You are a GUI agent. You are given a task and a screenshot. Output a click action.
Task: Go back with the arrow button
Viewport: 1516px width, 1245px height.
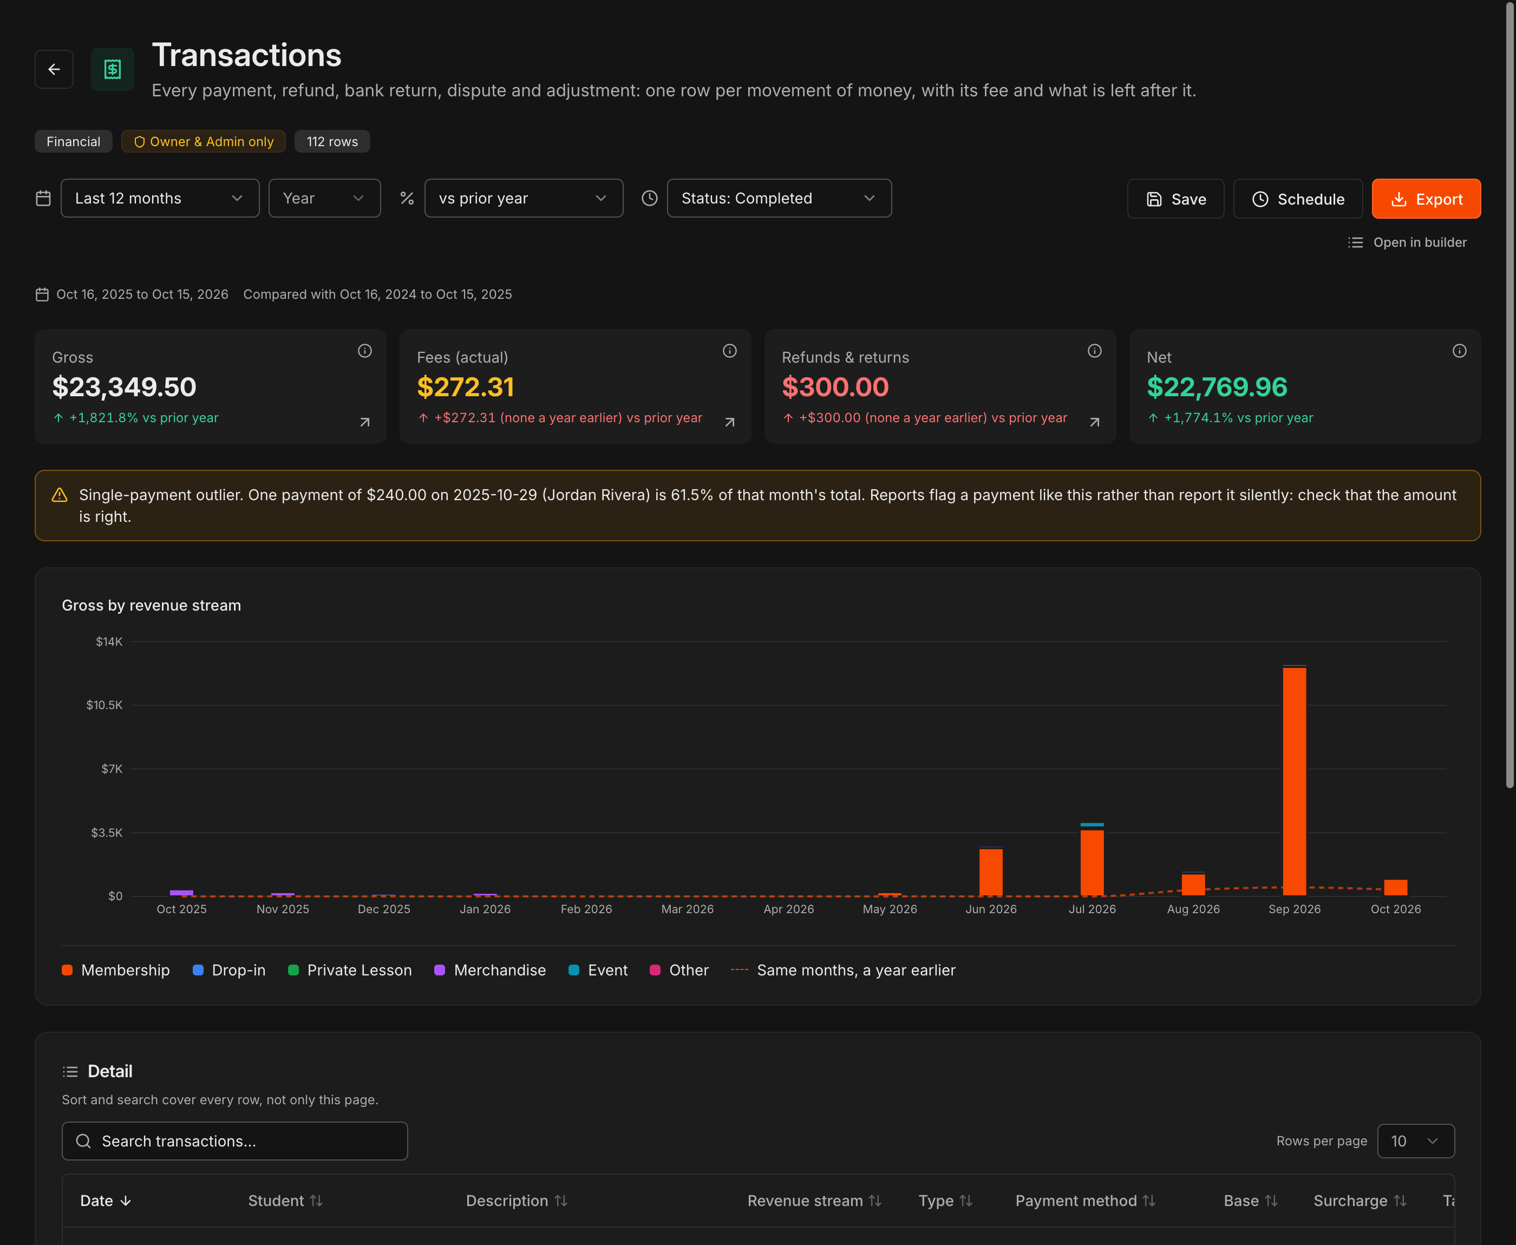pos(54,70)
